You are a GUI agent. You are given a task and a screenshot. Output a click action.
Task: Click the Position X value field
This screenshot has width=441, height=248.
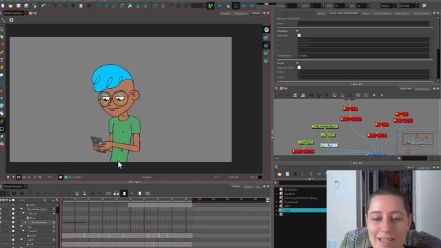[363, 40]
